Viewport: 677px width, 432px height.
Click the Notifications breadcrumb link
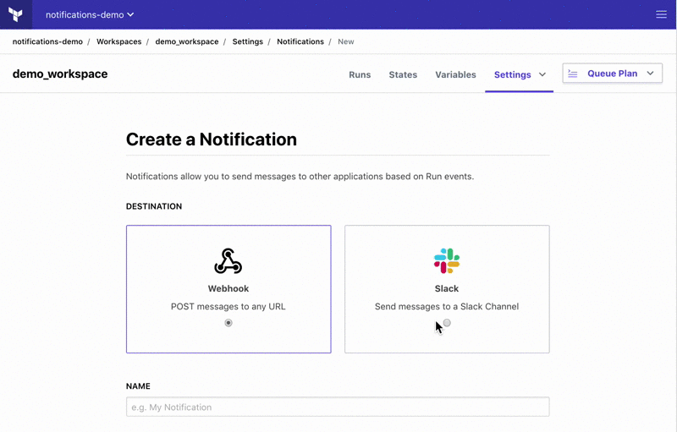(300, 41)
